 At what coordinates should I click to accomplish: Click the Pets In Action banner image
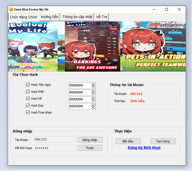(154, 46)
